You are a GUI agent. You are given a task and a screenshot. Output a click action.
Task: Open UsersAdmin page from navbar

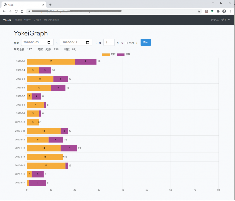51,20
